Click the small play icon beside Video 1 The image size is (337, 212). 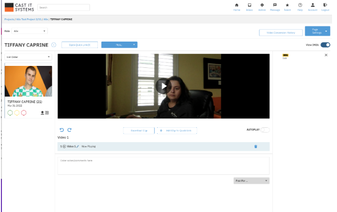(x=64, y=147)
